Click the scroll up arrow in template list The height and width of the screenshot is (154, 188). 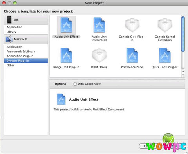coord(183,71)
